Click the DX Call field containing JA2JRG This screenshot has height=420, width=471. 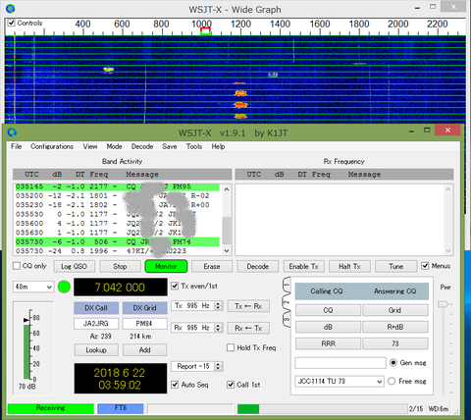[x=96, y=324]
